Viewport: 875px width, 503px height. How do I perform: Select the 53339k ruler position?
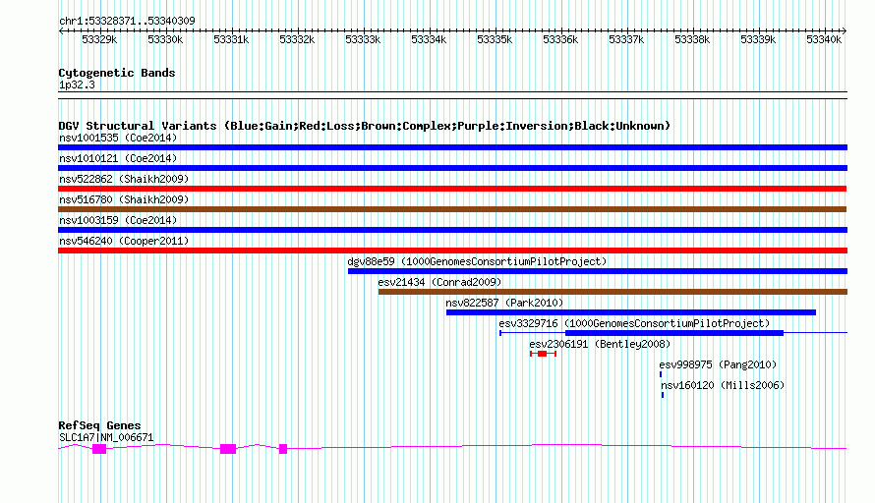[758, 40]
